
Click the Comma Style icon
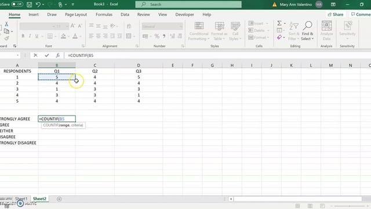(x=164, y=36)
